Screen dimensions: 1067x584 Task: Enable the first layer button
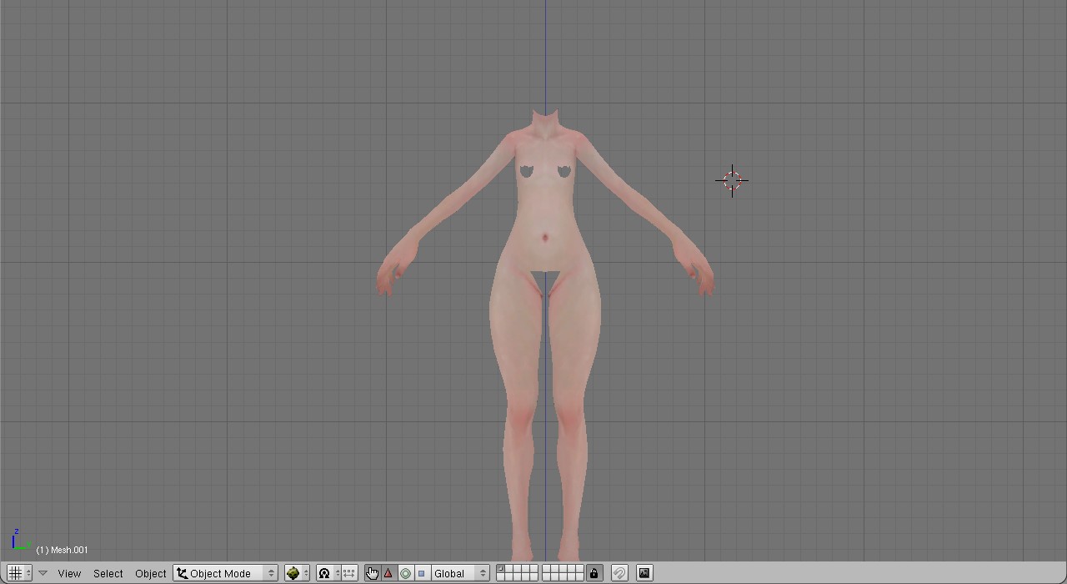[x=500, y=569]
